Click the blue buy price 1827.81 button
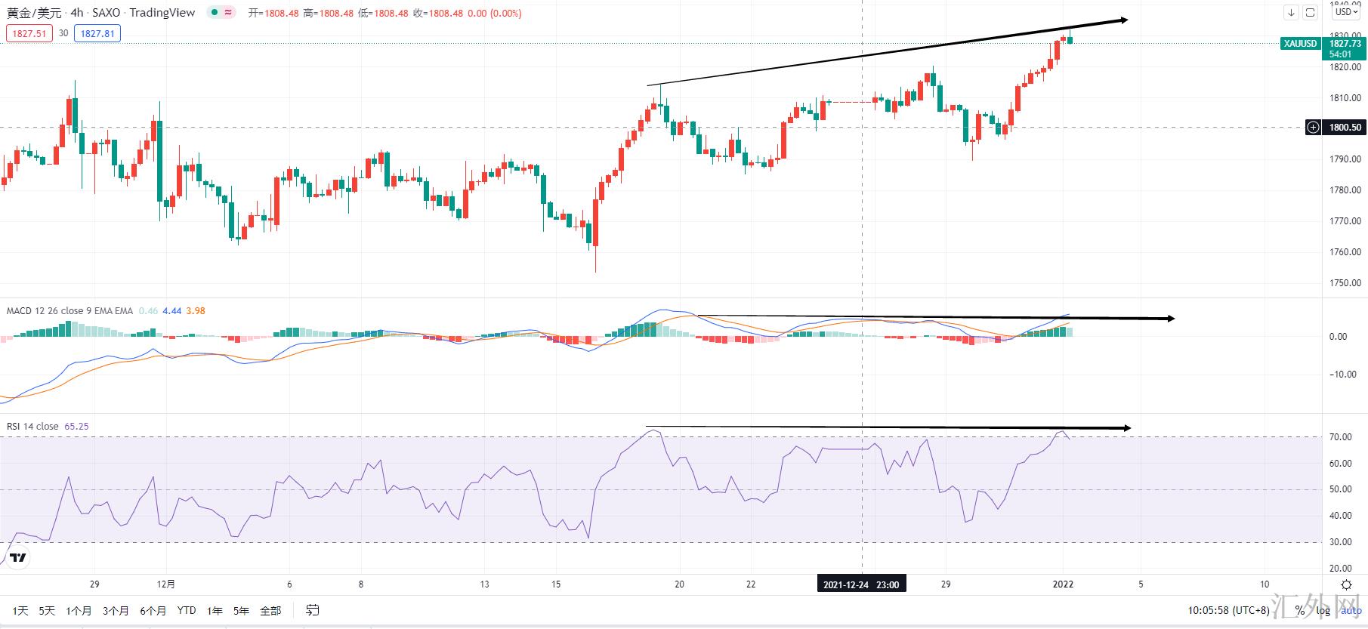 coord(97,33)
